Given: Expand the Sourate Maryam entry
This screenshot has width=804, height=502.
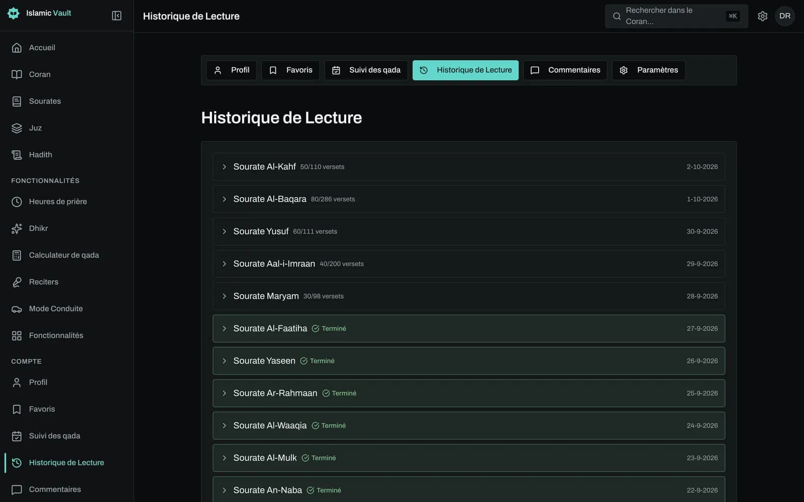Looking at the screenshot, I should 224,296.
